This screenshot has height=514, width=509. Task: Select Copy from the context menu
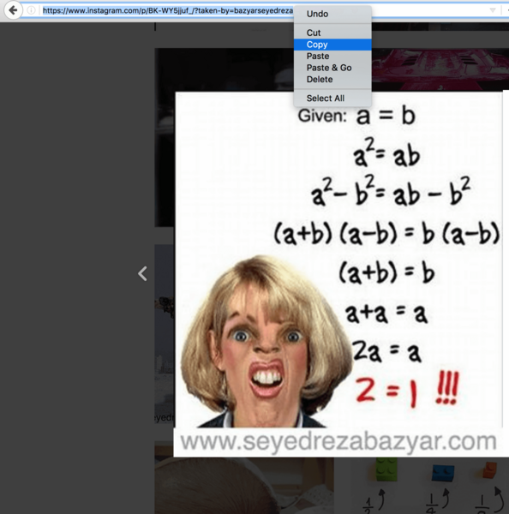tap(332, 45)
